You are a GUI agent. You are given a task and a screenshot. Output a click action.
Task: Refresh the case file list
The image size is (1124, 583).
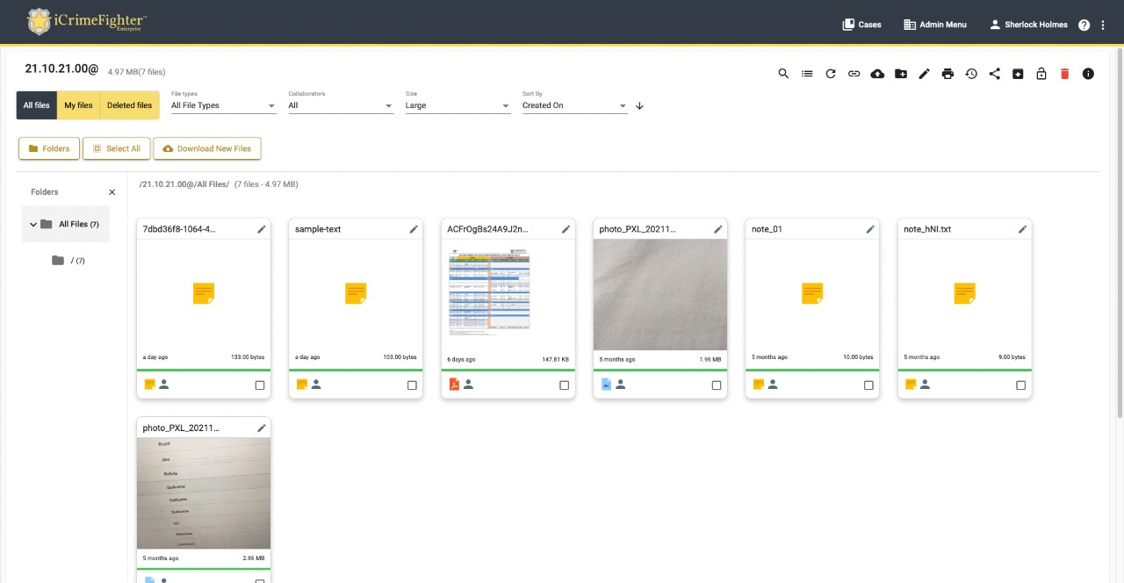tap(831, 74)
